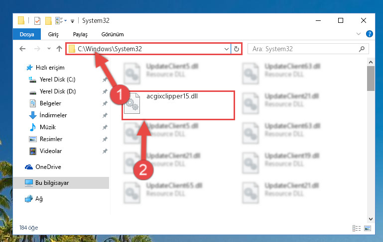Click pin icon next to Yerel Disk (C:)

pyautogui.click(x=105, y=80)
